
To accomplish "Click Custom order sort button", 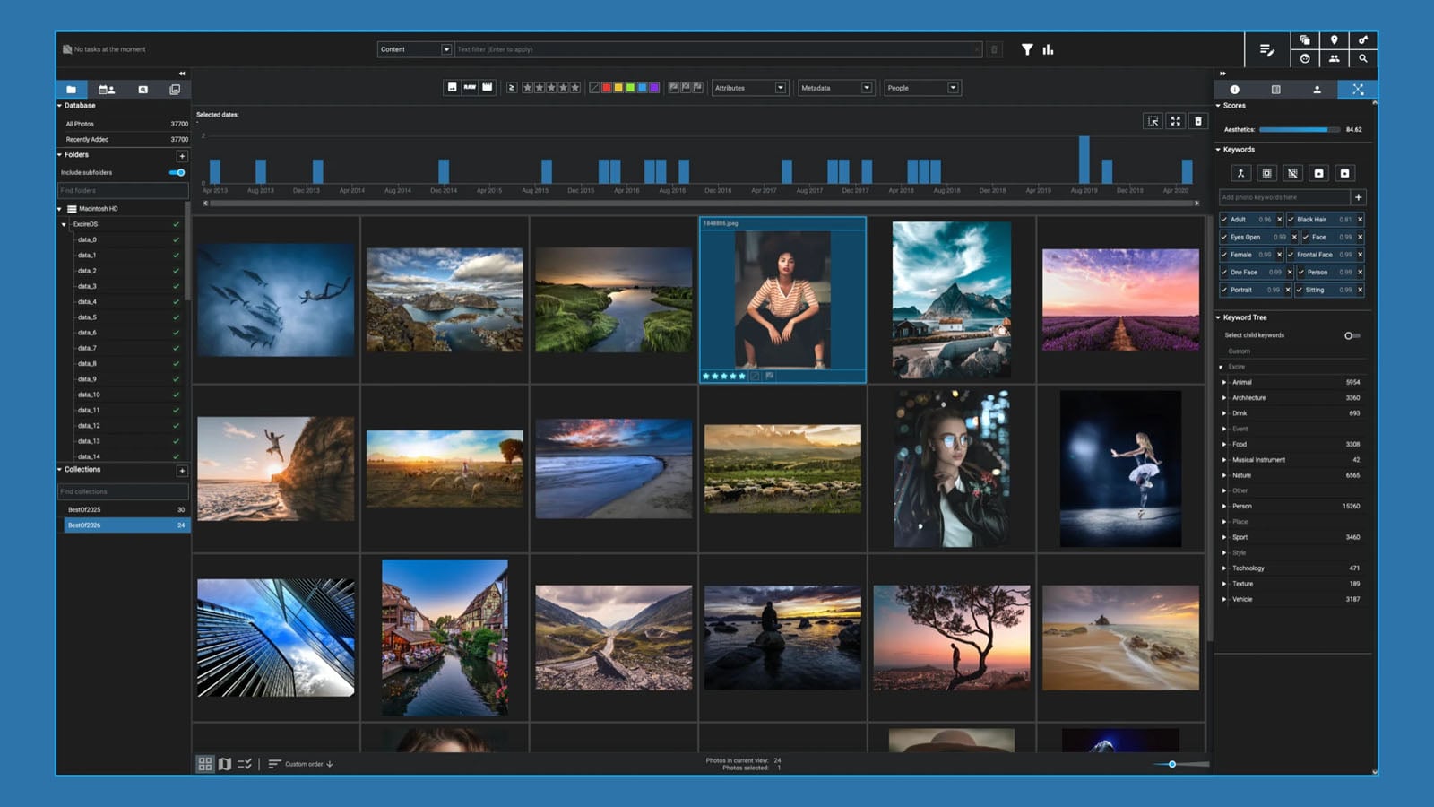I will 300,764.
